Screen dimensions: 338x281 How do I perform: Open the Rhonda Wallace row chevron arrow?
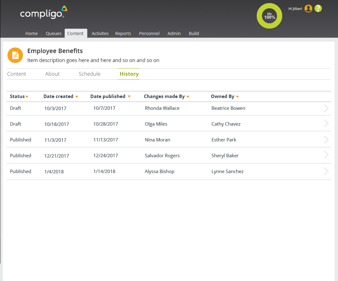click(x=326, y=108)
